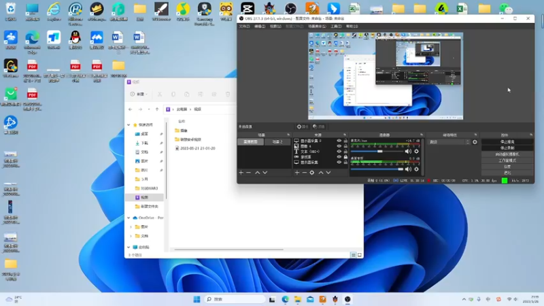544x306 pixels.
Task: Open the Recycle Bin desktop icon
Action: 11,11
